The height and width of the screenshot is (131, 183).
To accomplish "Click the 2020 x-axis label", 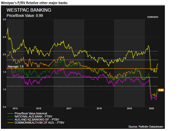I will coord(151,109).
